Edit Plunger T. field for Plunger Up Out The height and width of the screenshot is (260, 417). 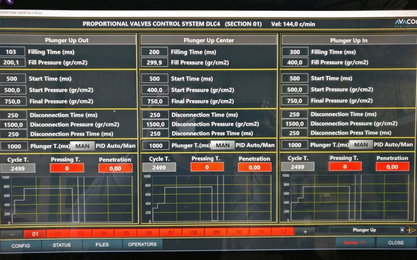(x=14, y=146)
